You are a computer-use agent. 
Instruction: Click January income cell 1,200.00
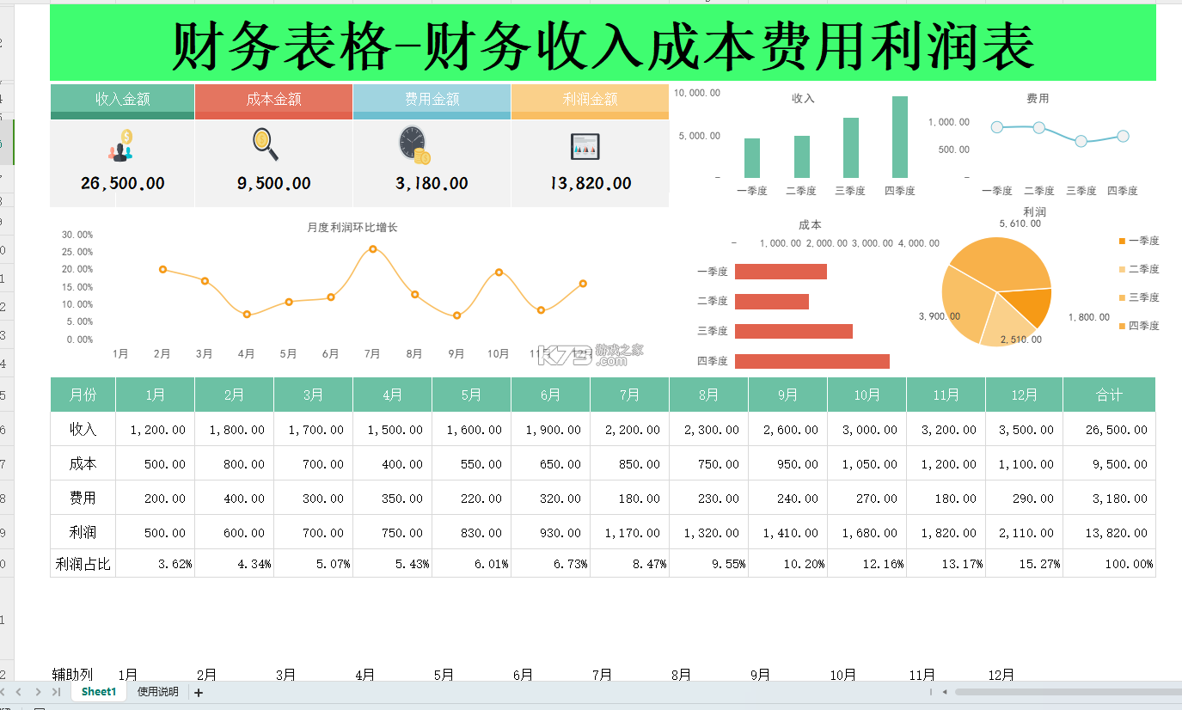pos(156,429)
